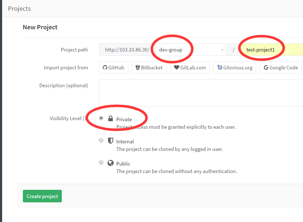Image resolution: width=303 pixels, height=222 pixels.
Task: Click the New Project heading
Action: click(x=40, y=27)
